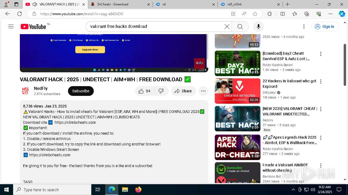Open the DayZ Best Hack thumbnail
This screenshot has width=348, height=195.
238,63
